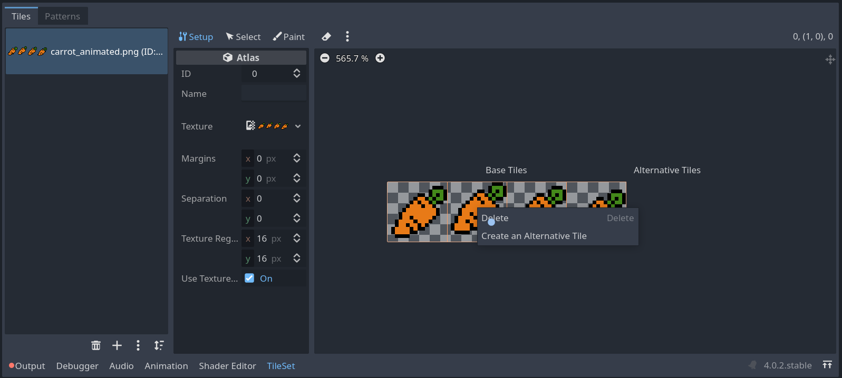Screen dimensions: 842x378
Task: Click the 4.0.2.stable version label
Action: click(x=788, y=365)
